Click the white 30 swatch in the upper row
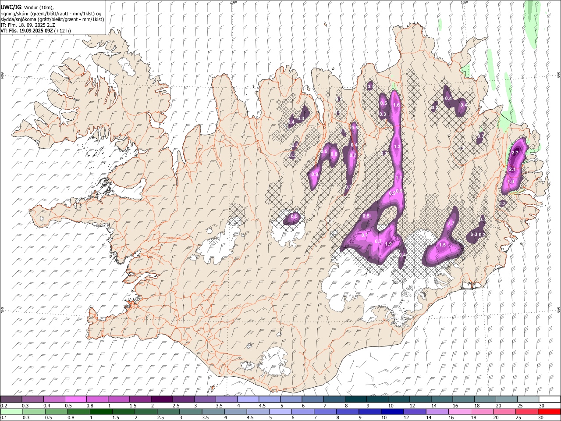 (x=550, y=400)
